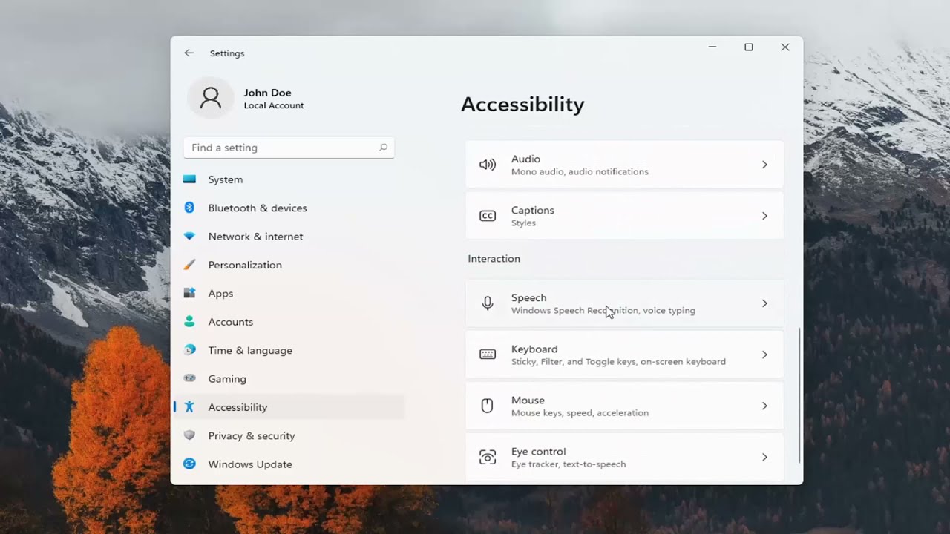The image size is (950, 534).
Task: Open the Captions Styles card
Action: click(624, 216)
